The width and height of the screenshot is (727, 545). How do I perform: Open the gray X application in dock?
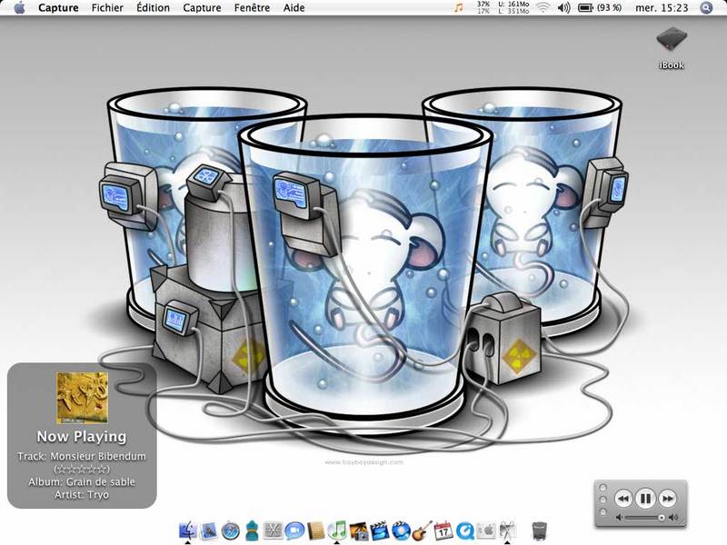(273, 530)
